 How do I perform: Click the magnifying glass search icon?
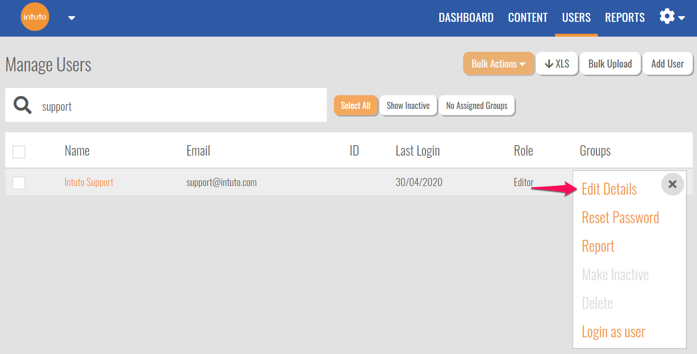click(22, 105)
